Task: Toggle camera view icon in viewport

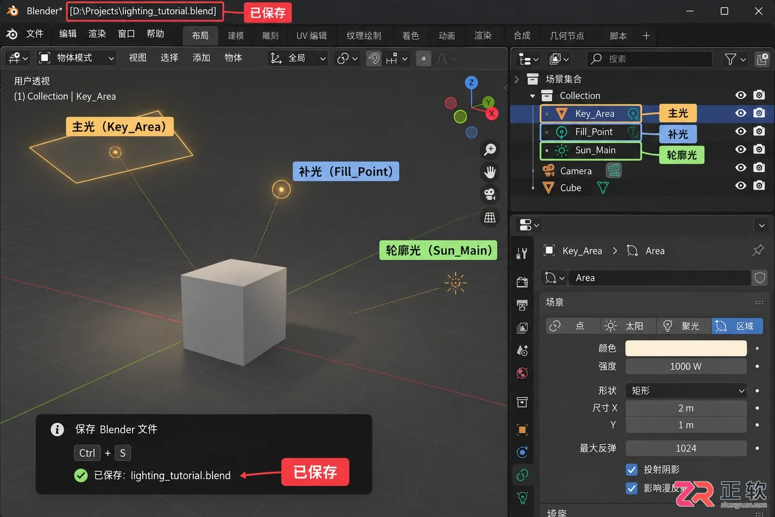Action: (490, 194)
